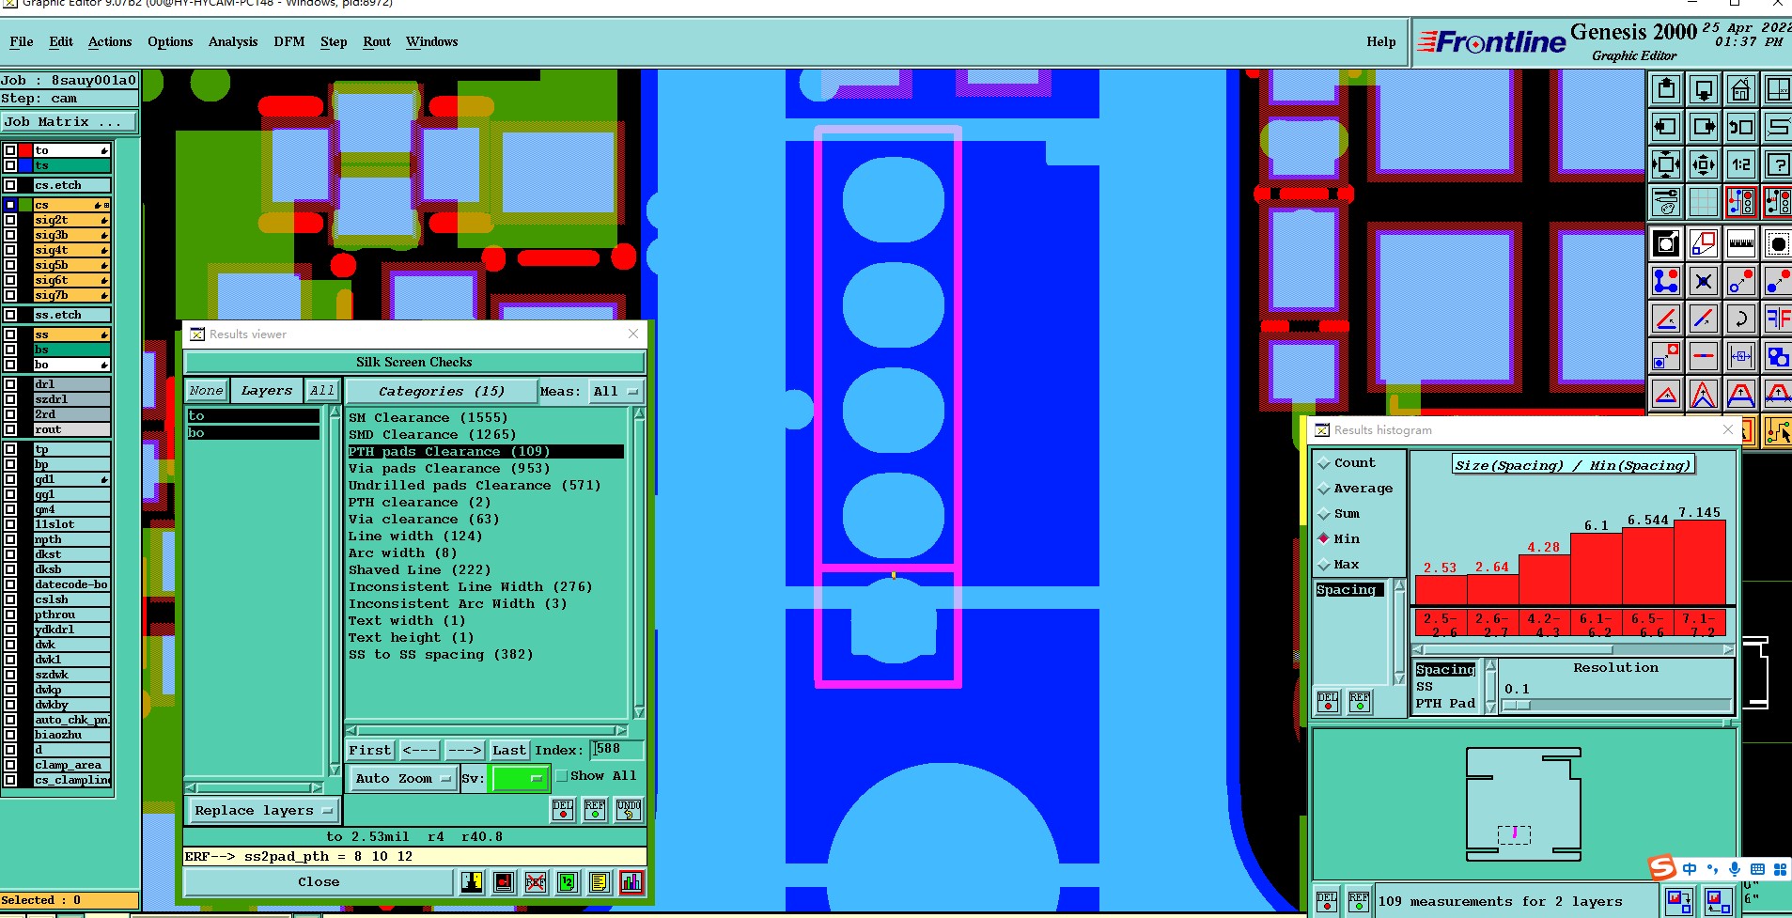Click the Sogou input method S icon
The image size is (1792, 918).
click(x=1663, y=867)
